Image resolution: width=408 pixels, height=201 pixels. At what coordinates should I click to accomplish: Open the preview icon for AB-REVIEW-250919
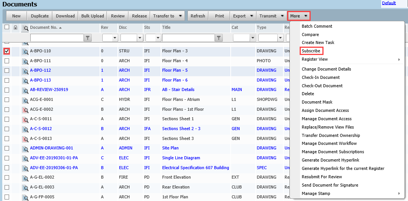pyautogui.click(x=25, y=90)
